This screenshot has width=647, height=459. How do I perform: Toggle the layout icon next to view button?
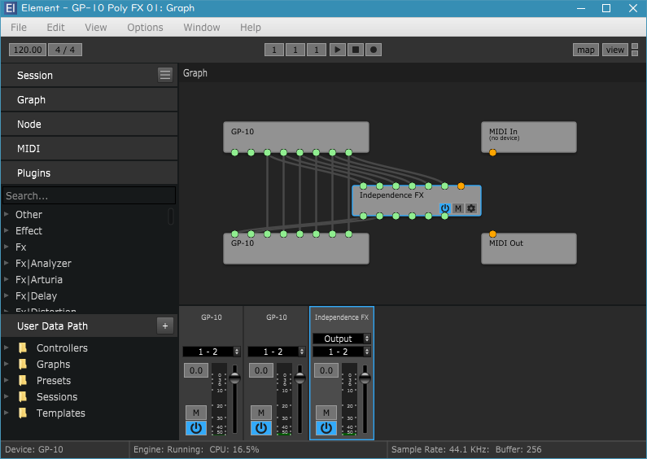[x=635, y=50]
